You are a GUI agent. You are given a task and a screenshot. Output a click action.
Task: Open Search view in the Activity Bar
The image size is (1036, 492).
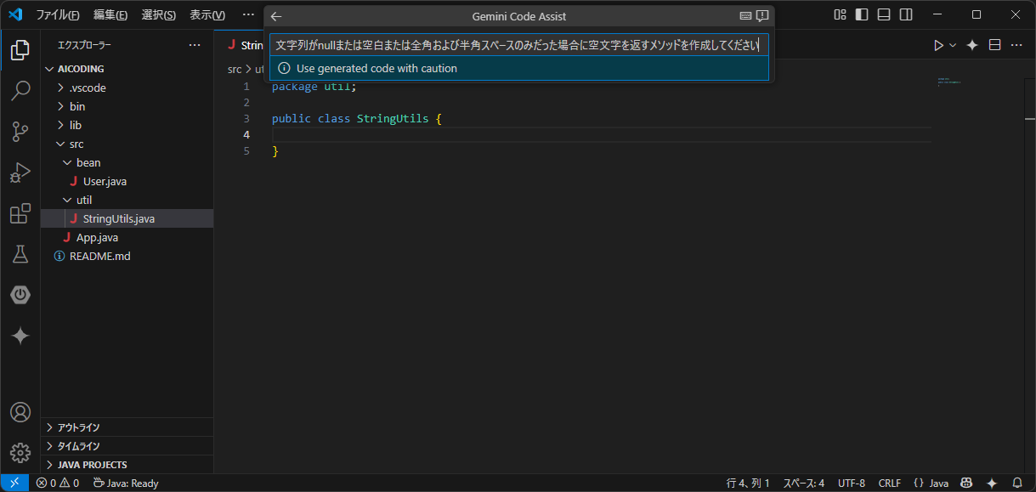(x=20, y=91)
